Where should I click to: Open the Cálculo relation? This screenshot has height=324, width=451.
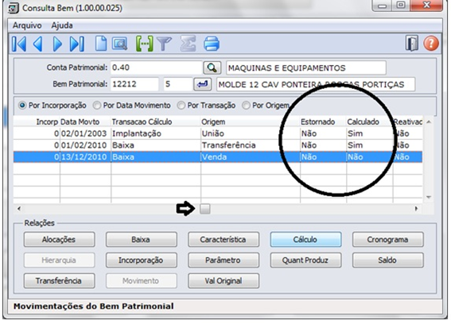click(305, 240)
